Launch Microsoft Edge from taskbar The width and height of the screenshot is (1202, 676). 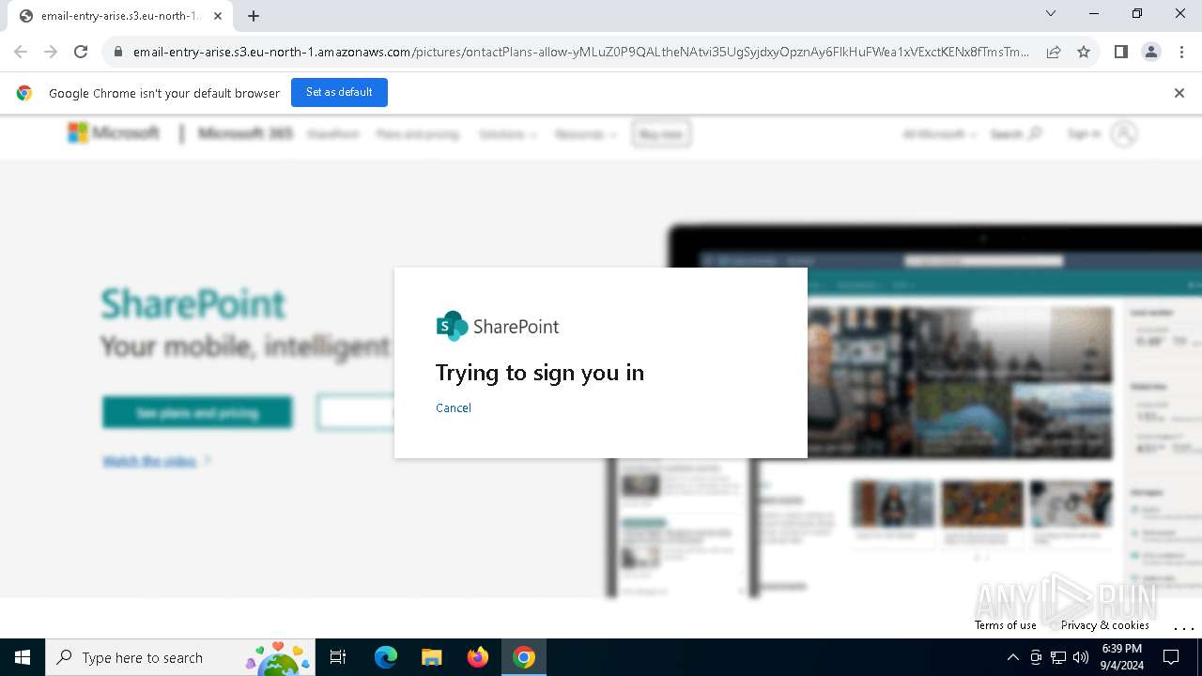(386, 657)
